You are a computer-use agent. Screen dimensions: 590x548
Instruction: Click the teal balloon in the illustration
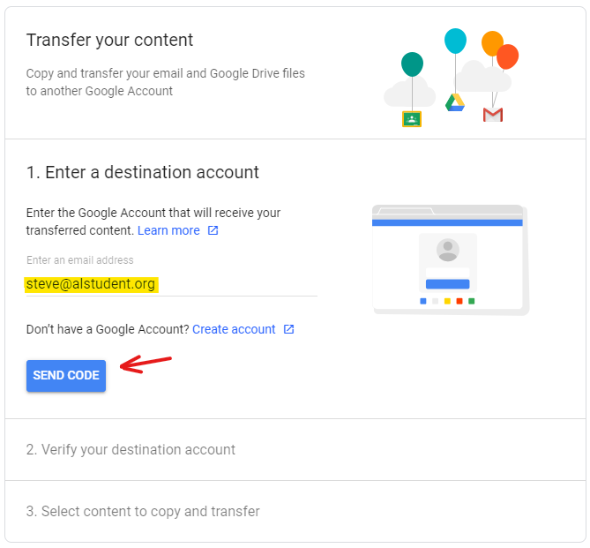tap(412, 64)
